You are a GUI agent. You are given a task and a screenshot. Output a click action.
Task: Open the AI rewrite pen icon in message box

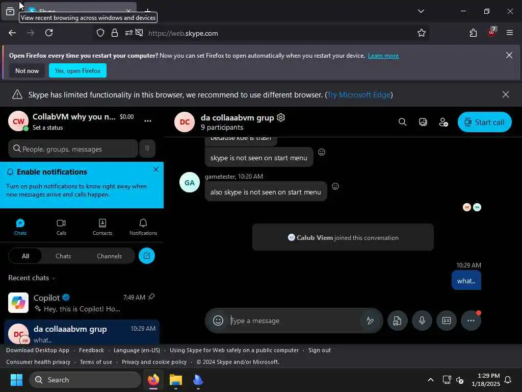tap(370, 321)
